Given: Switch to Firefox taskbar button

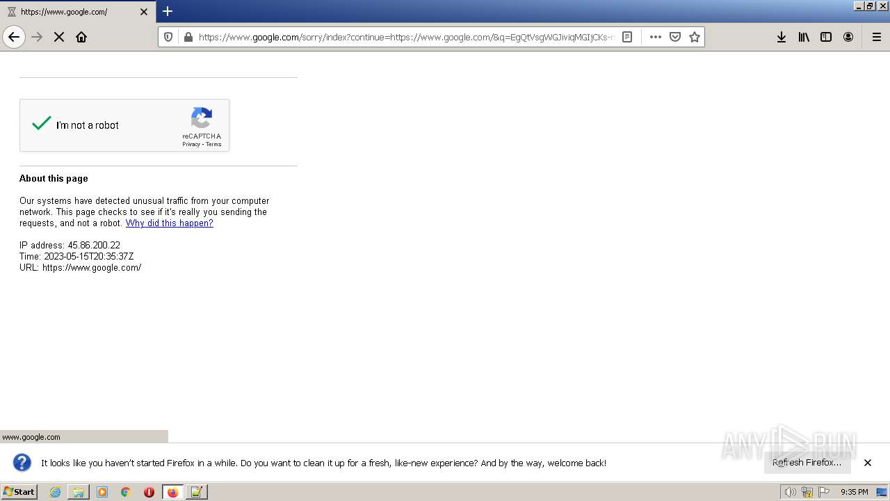Looking at the screenshot, I should point(173,492).
